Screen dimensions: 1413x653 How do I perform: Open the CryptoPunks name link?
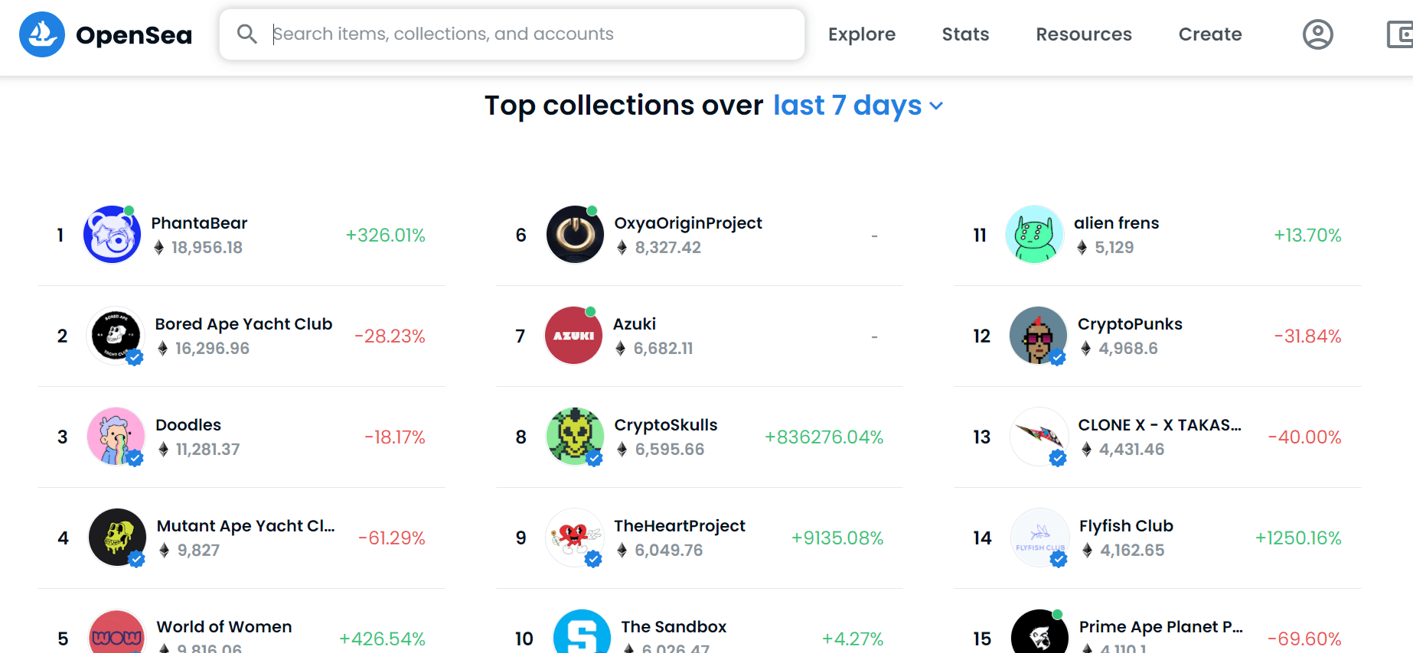click(x=1130, y=324)
